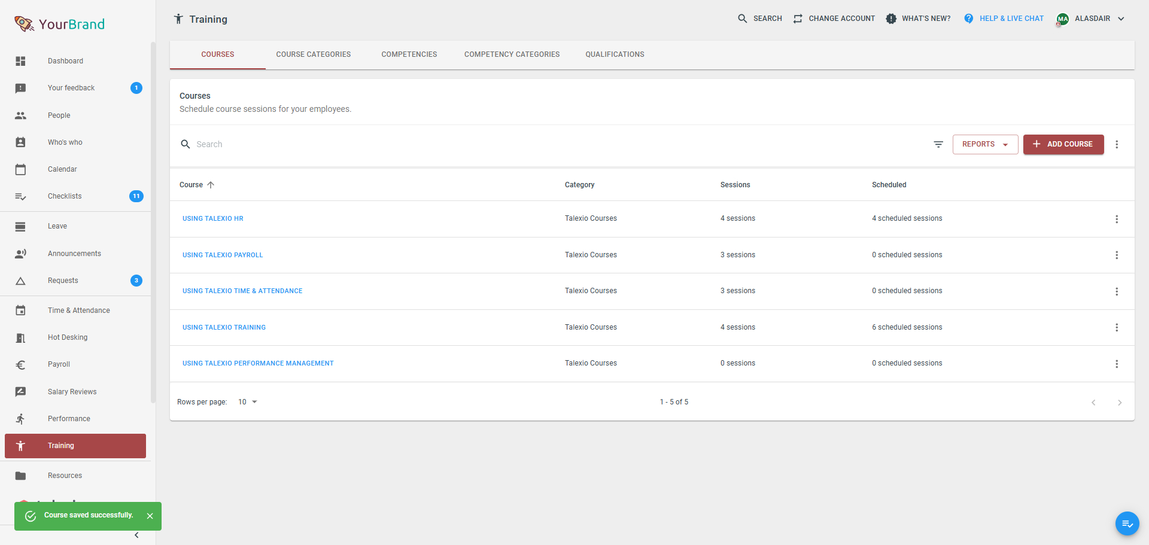Click the Change Account swap icon
The image size is (1149, 545).
pos(798,19)
